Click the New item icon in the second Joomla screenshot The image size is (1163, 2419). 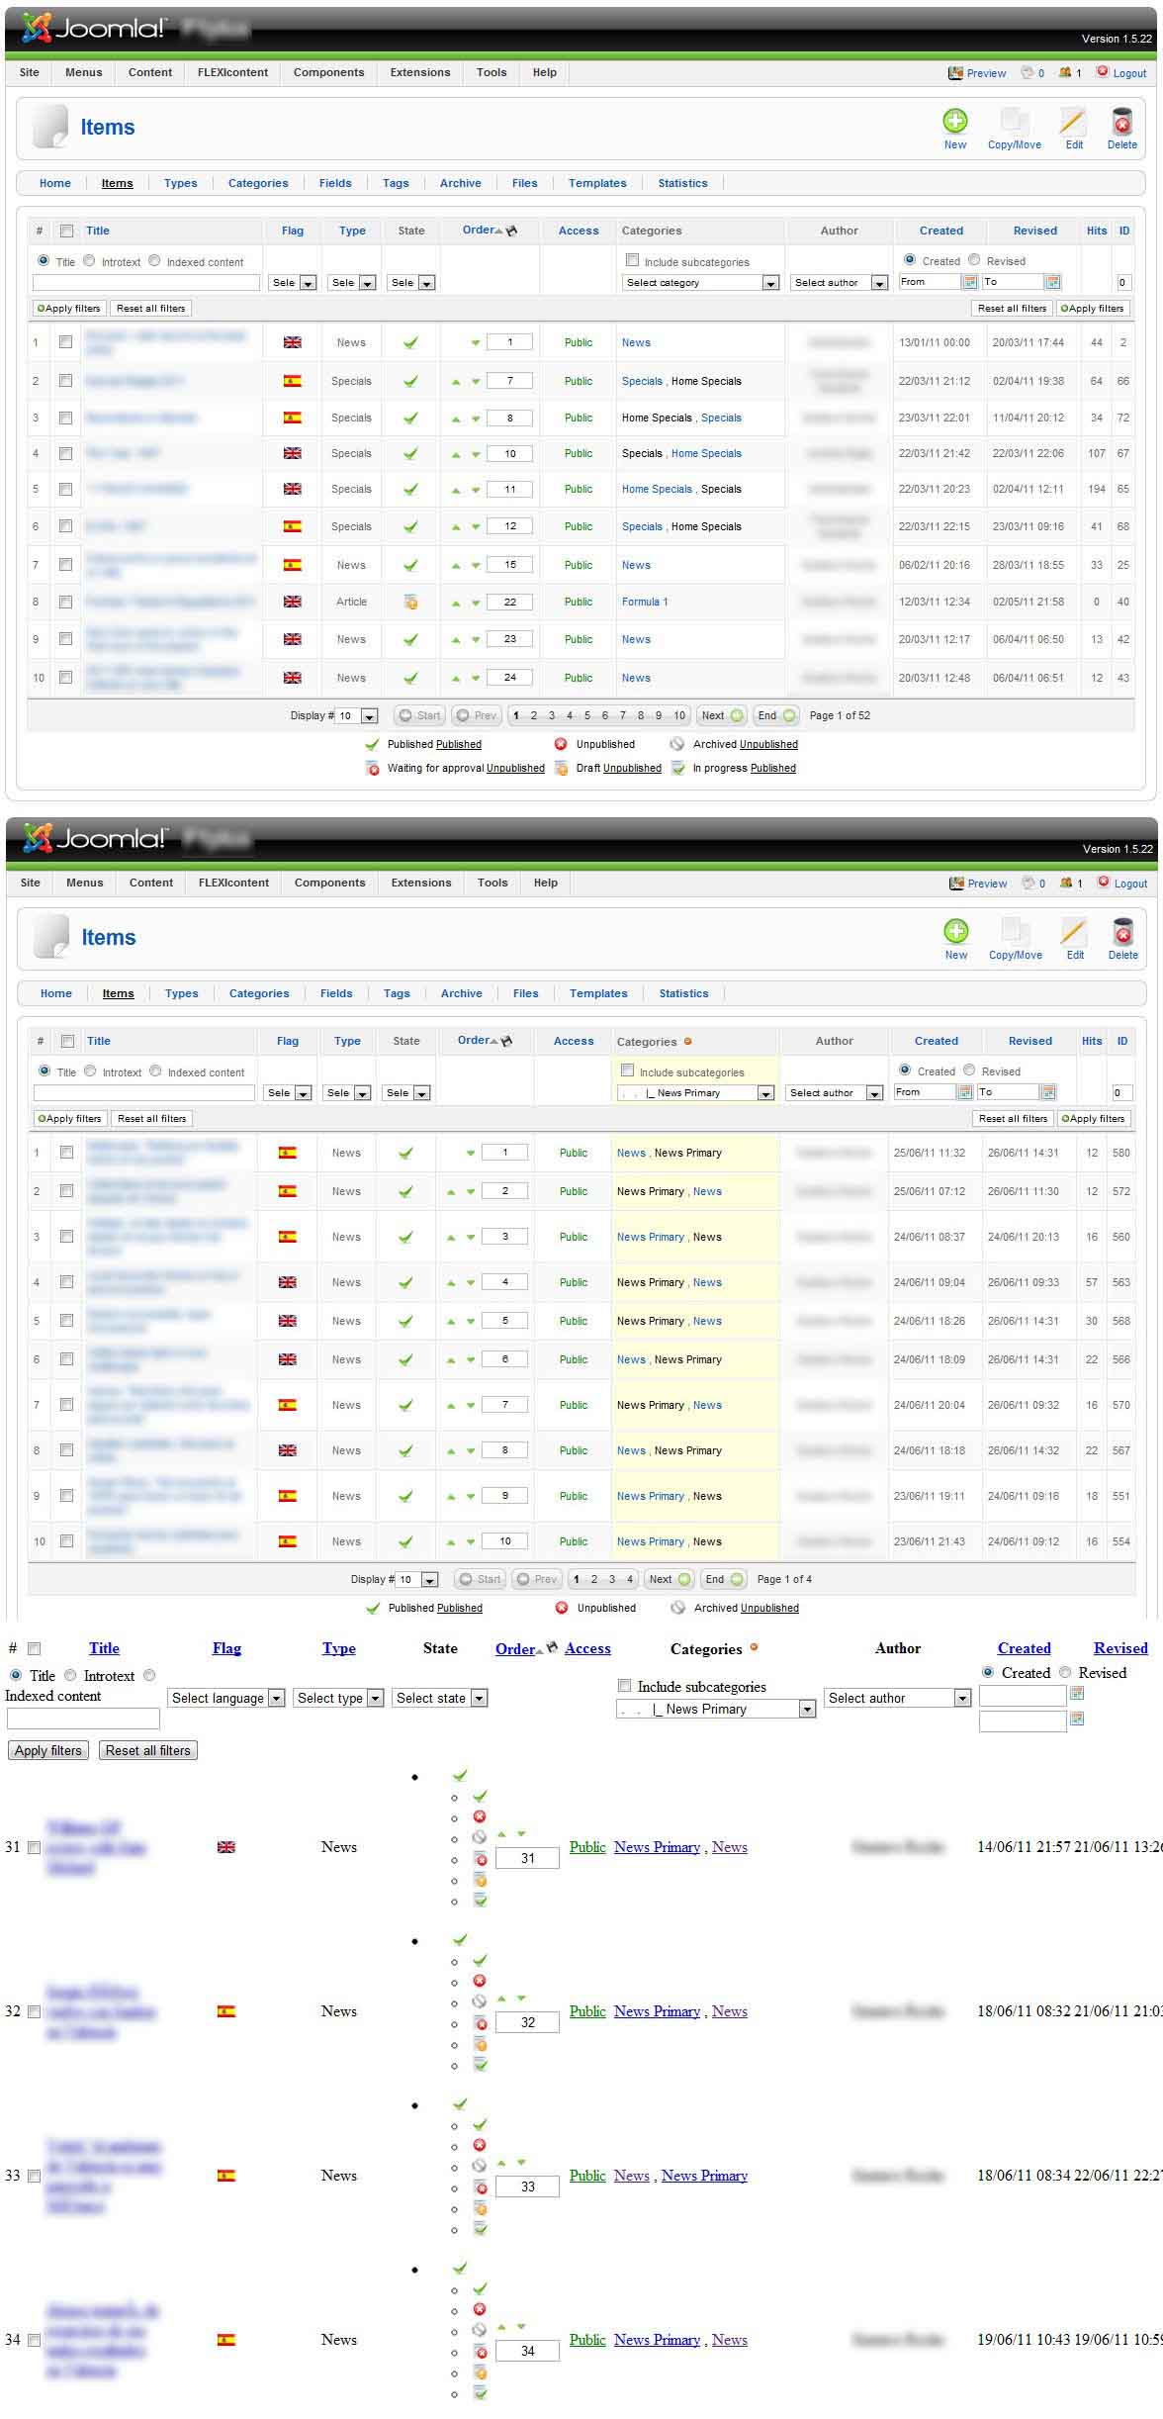[955, 932]
